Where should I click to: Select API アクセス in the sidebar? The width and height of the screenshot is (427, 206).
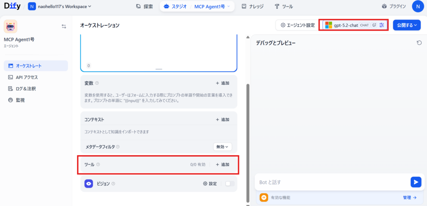click(27, 77)
